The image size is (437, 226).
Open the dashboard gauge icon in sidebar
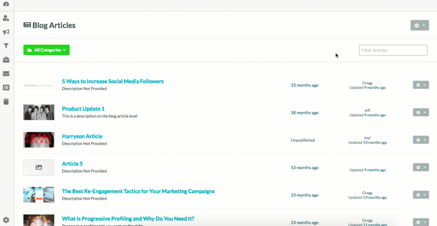(6, 4)
